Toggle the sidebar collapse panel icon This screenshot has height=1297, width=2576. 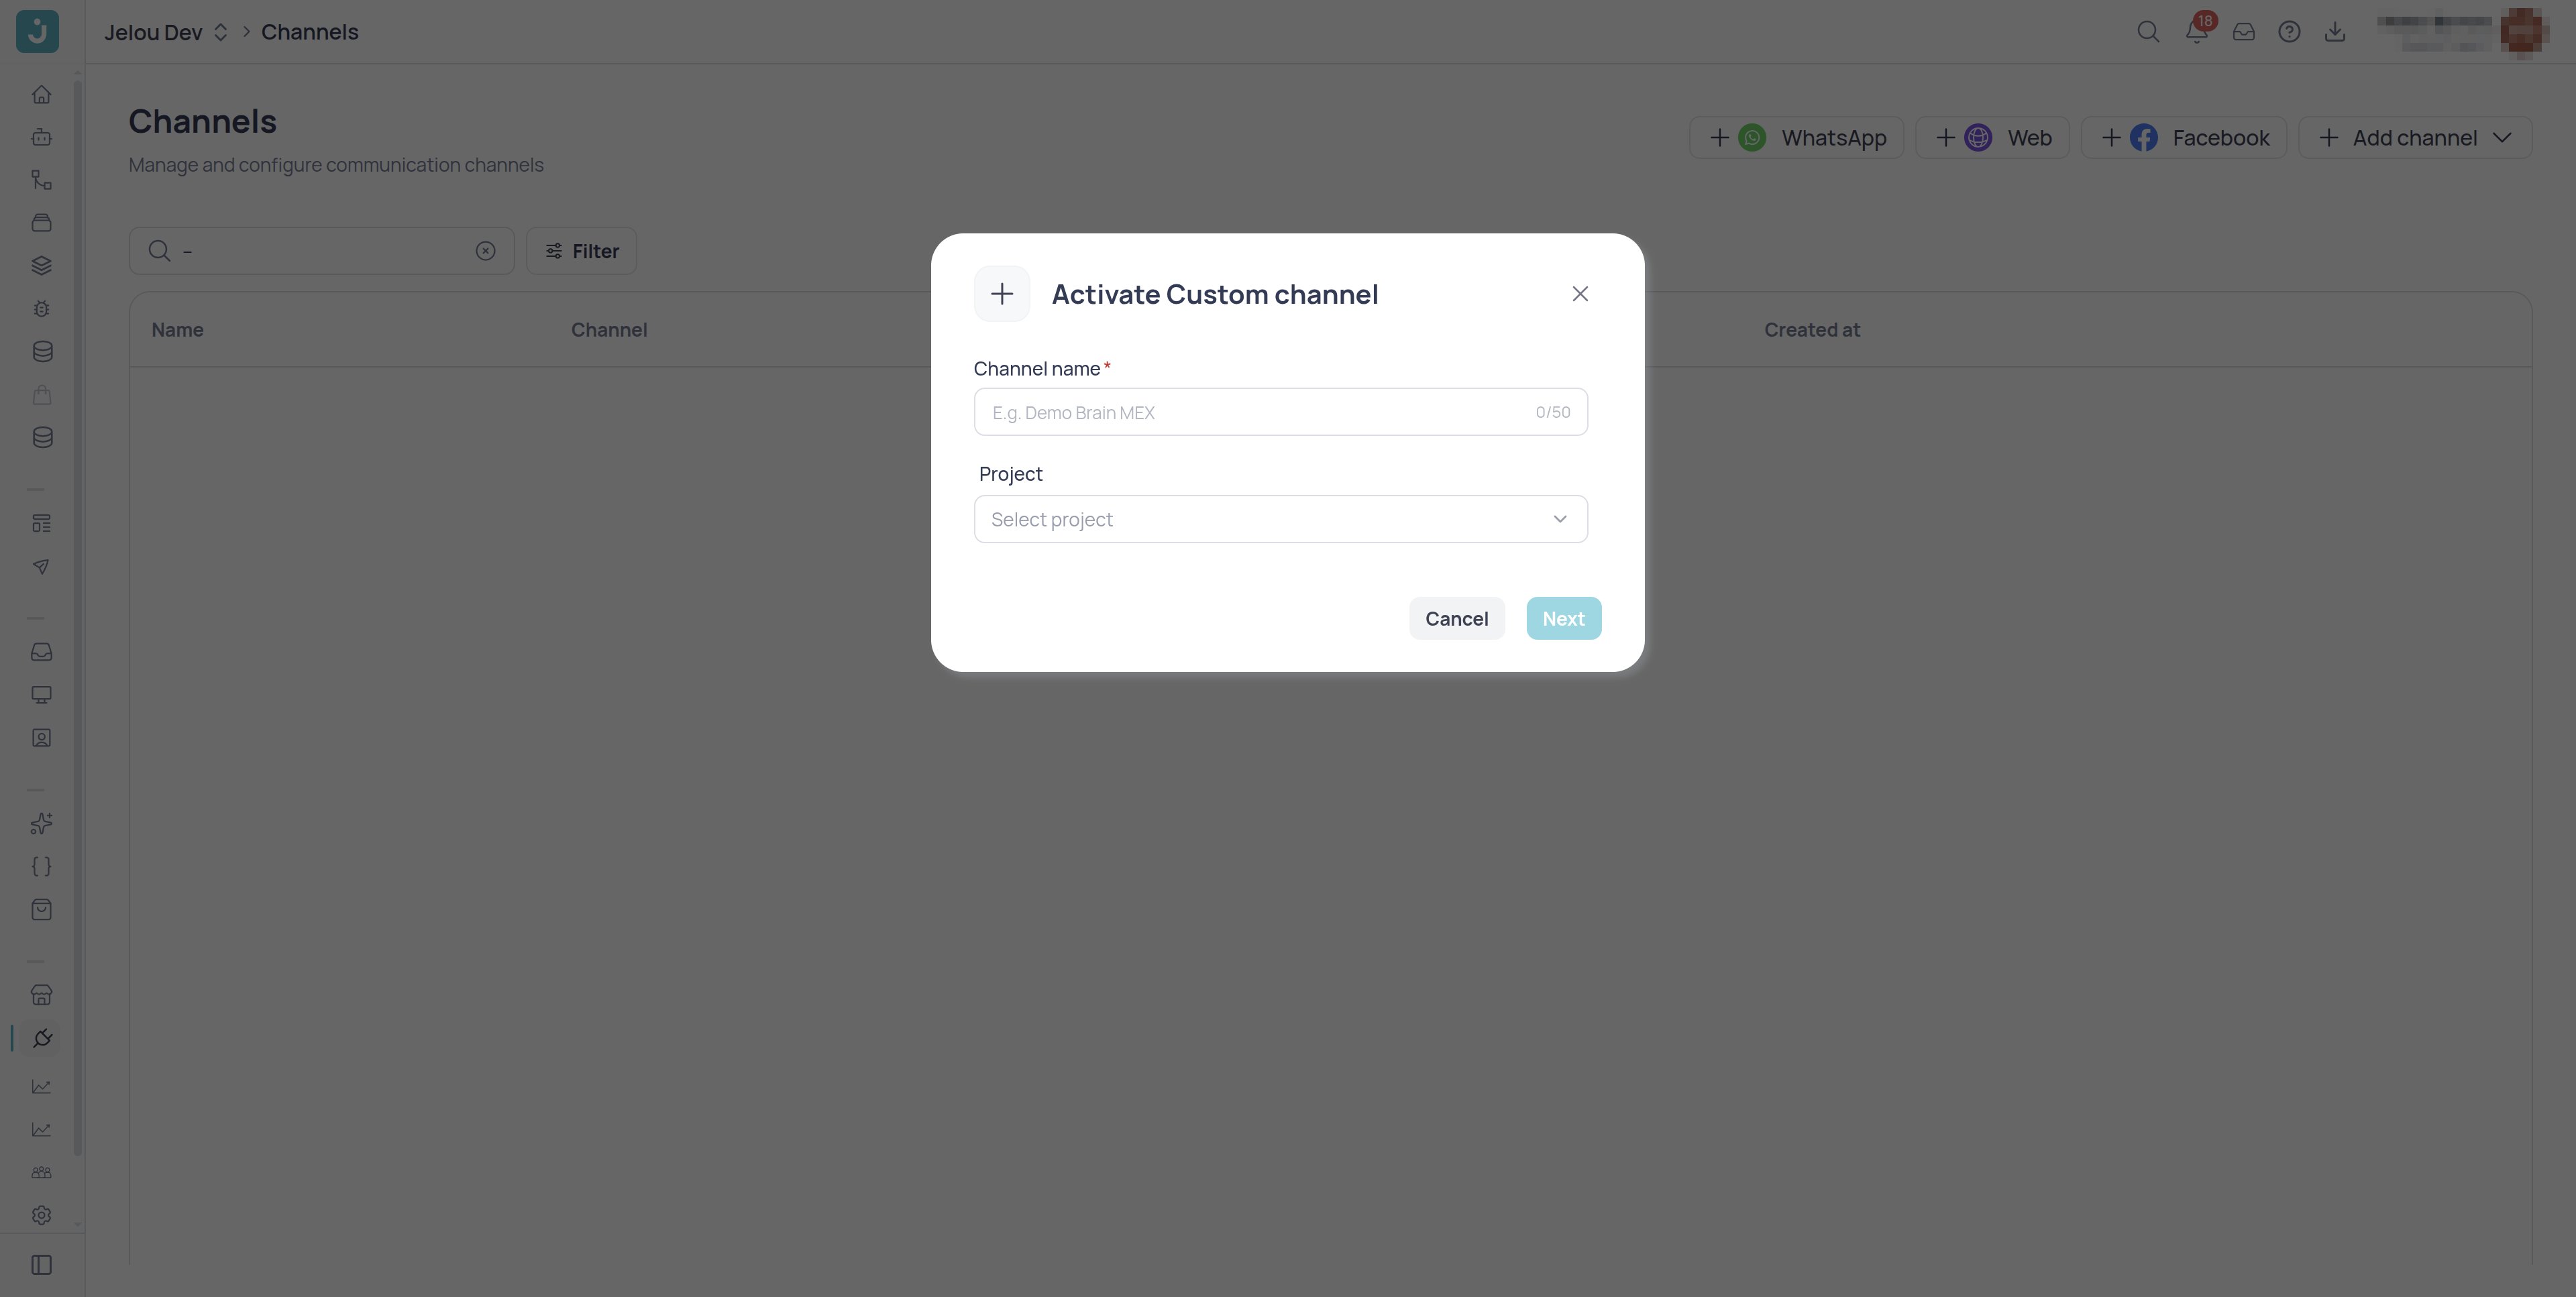coord(41,1265)
